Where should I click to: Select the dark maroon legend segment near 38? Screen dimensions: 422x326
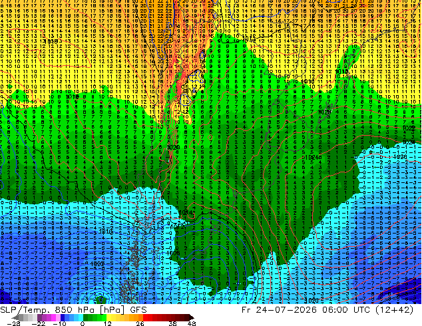[173, 317]
